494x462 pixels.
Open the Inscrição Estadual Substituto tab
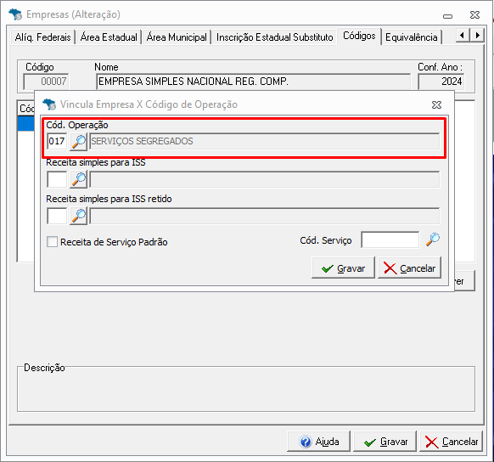pyautogui.click(x=274, y=37)
